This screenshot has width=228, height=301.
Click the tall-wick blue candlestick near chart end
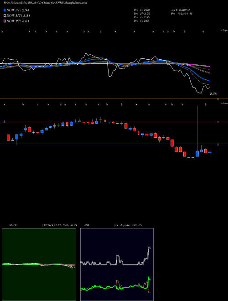coord(197,154)
